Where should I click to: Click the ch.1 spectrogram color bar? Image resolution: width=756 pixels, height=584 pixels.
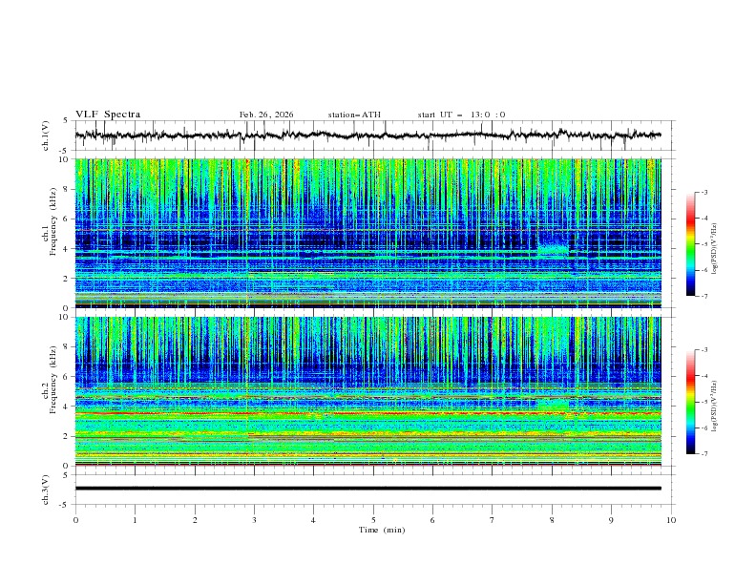pos(690,244)
